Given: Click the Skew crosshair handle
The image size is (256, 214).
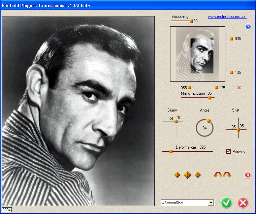Looking at the screenshot, I should point(176,121).
